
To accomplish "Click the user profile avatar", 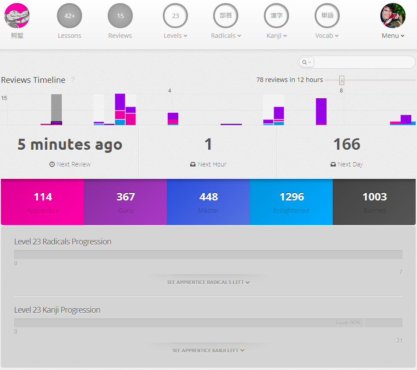I will click(x=393, y=16).
